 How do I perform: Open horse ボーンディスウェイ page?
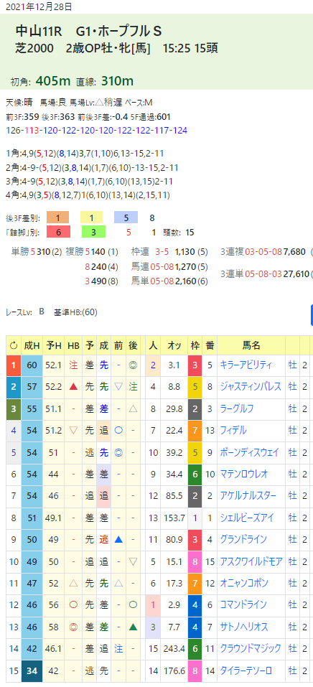(x=249, y=452)
